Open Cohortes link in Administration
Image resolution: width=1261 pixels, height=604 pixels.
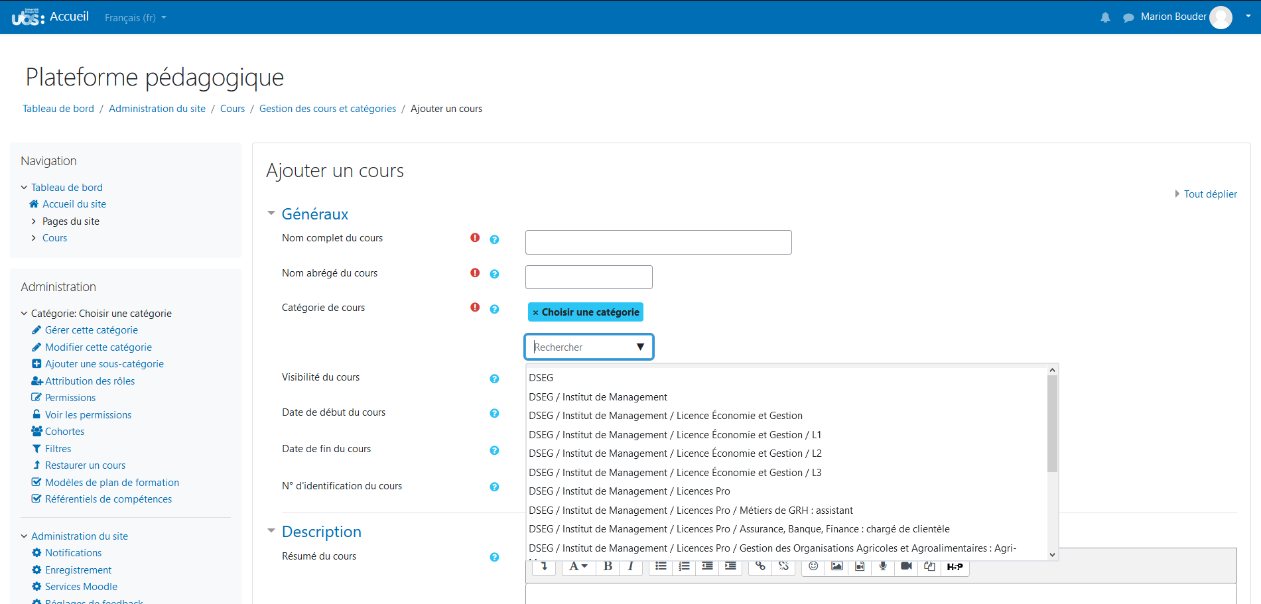tap(65, 432)
